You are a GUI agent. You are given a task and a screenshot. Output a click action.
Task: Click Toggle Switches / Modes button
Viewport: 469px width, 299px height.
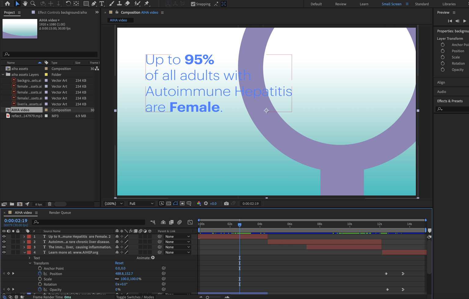pyautogui.click(x=135, y=297)
